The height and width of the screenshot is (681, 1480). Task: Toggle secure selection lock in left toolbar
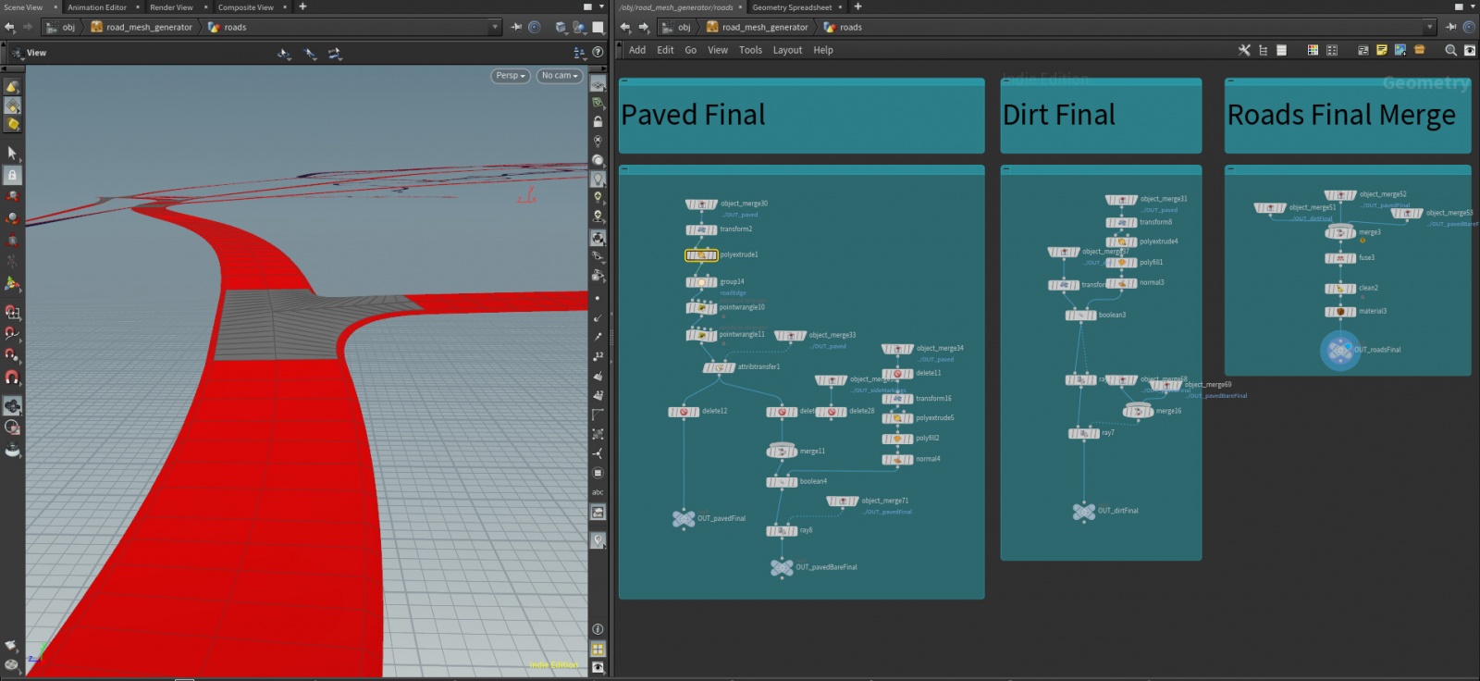click(x=12, y=175)
